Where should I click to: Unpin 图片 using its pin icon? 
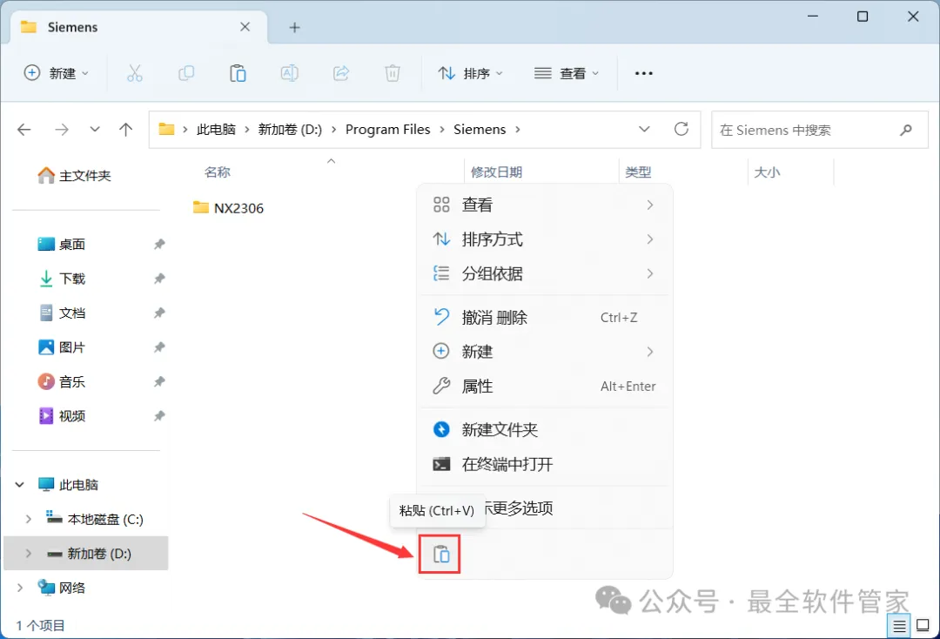tap(159, 347)
